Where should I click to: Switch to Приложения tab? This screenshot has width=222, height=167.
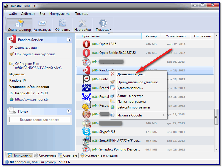click(20, 155)
